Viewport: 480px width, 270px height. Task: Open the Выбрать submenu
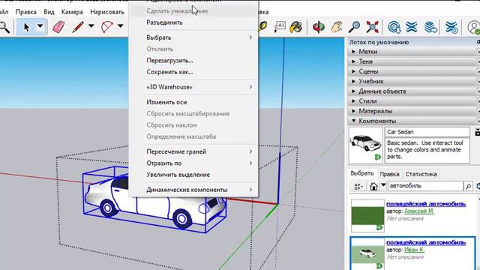tap(193, 37)
